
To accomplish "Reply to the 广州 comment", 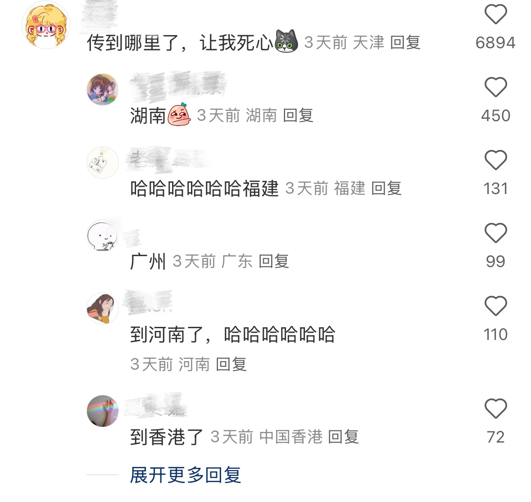I will point(274,261).
